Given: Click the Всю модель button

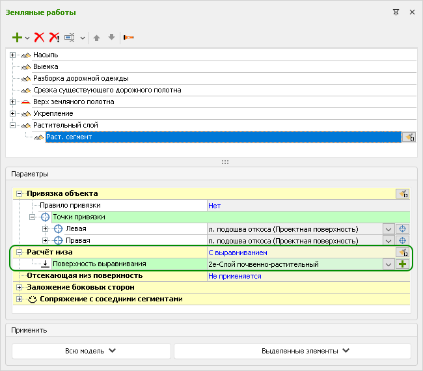Looking at the screenshot, I should 91,351.
